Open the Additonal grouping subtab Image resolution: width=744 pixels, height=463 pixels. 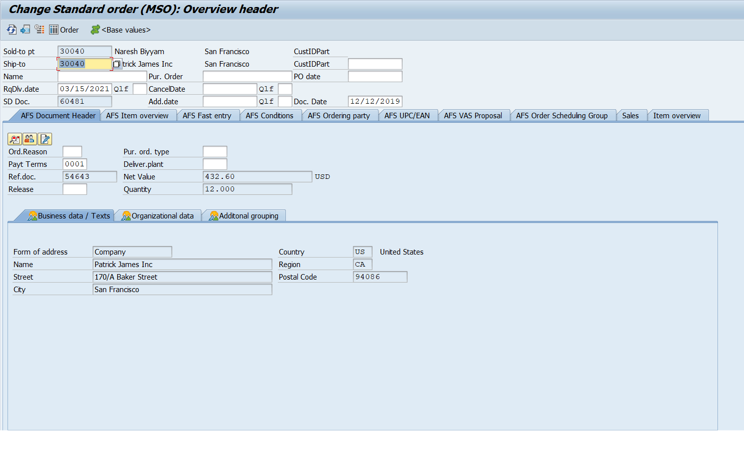pos(244,216)
